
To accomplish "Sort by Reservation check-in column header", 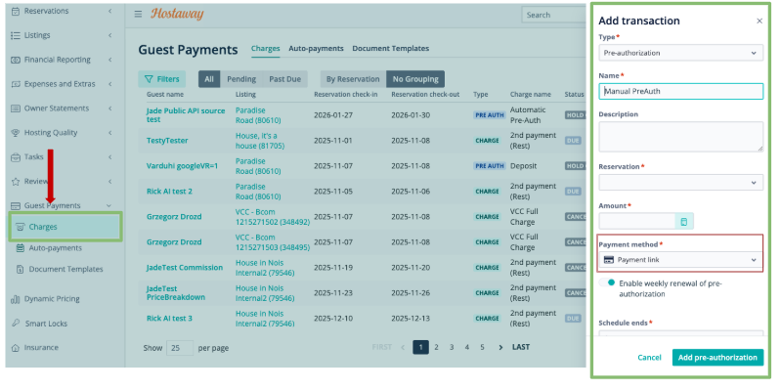I will click(x=346, y=95).
